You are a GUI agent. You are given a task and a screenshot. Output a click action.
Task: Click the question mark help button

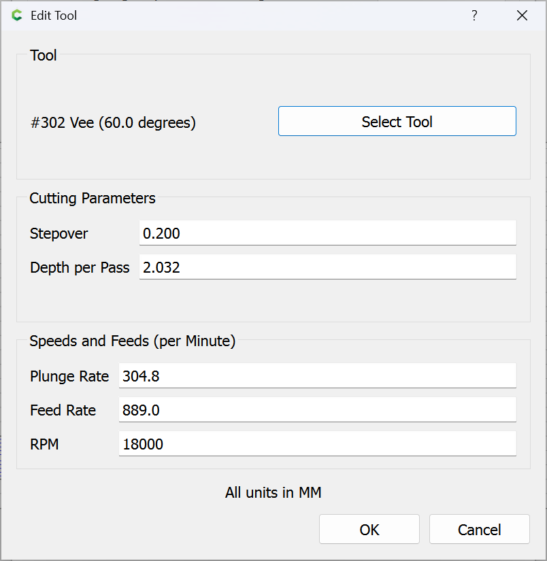pos(474,15)
